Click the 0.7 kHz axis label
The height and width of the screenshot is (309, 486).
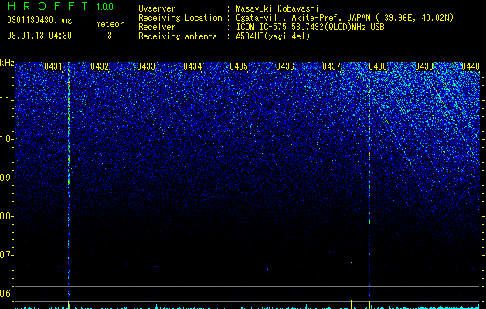[6, 255]
